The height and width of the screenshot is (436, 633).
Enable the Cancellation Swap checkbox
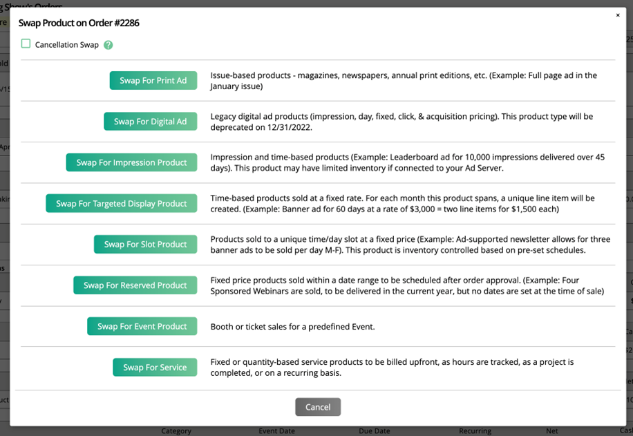(x=26, y=44)
